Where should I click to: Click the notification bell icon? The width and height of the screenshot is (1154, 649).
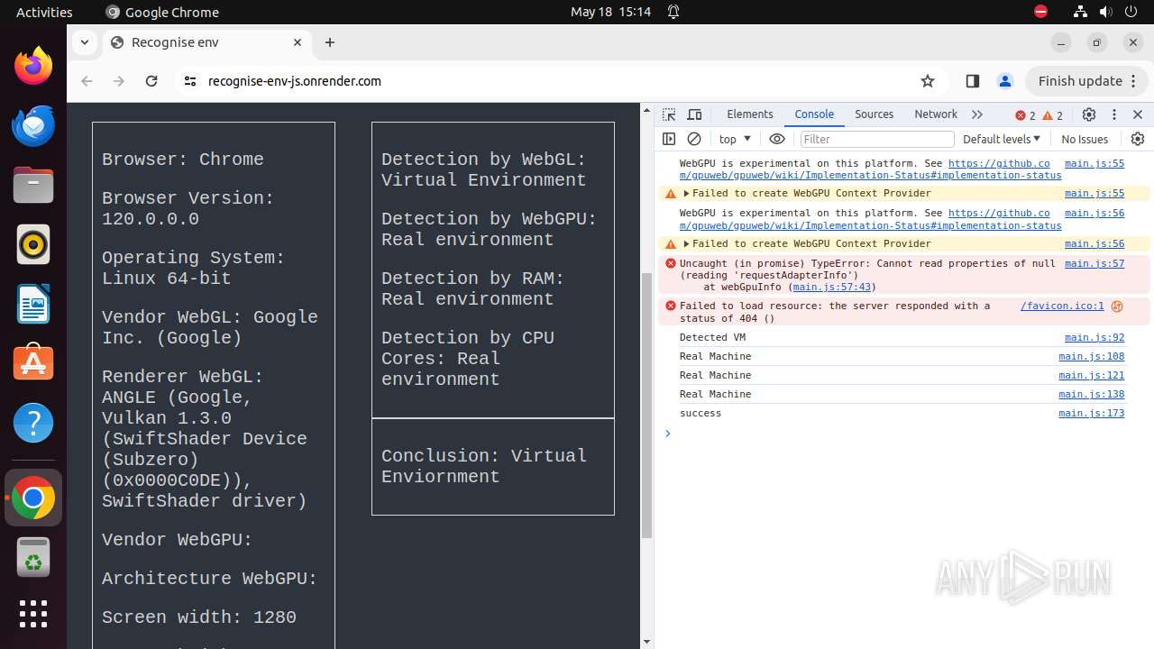[x=673, y=12]
